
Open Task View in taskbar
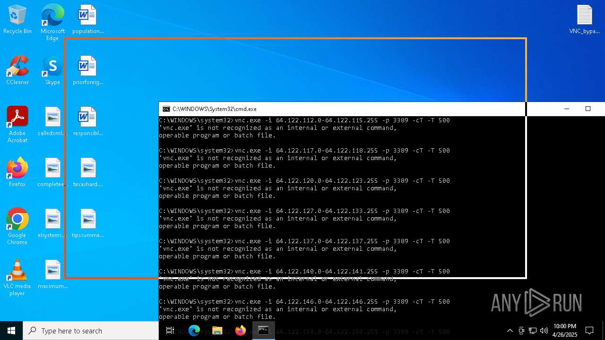pyautogui.click(x=170, y=331)
